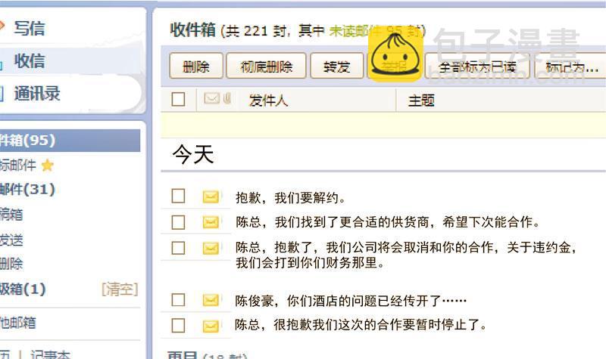Click the envelope icon beside the 更合适的供货商 email

[x=211, y=222]
